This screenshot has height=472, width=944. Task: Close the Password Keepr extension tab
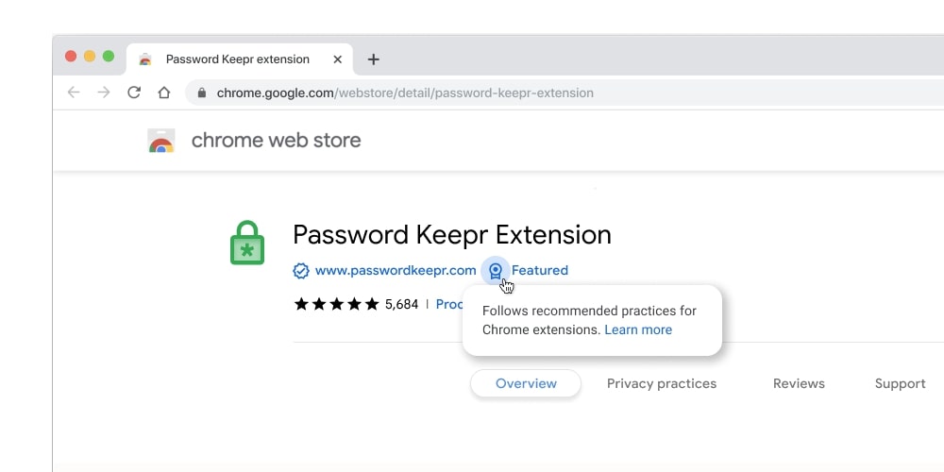click(338, 59)
